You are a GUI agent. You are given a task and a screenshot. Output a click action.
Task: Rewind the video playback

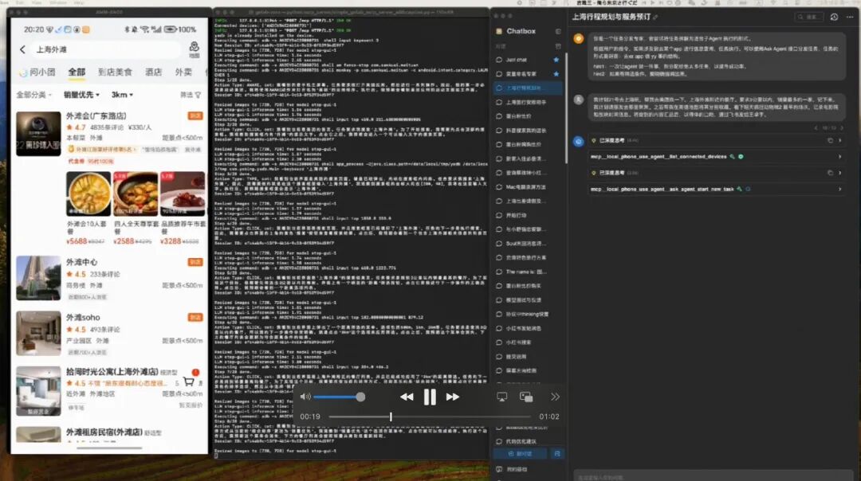(407, 397)
